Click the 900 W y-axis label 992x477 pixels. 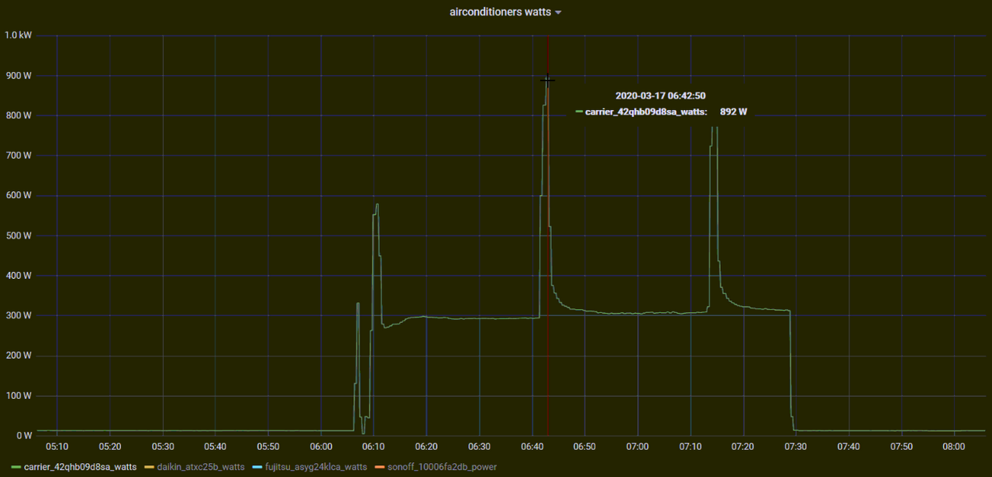19,76
